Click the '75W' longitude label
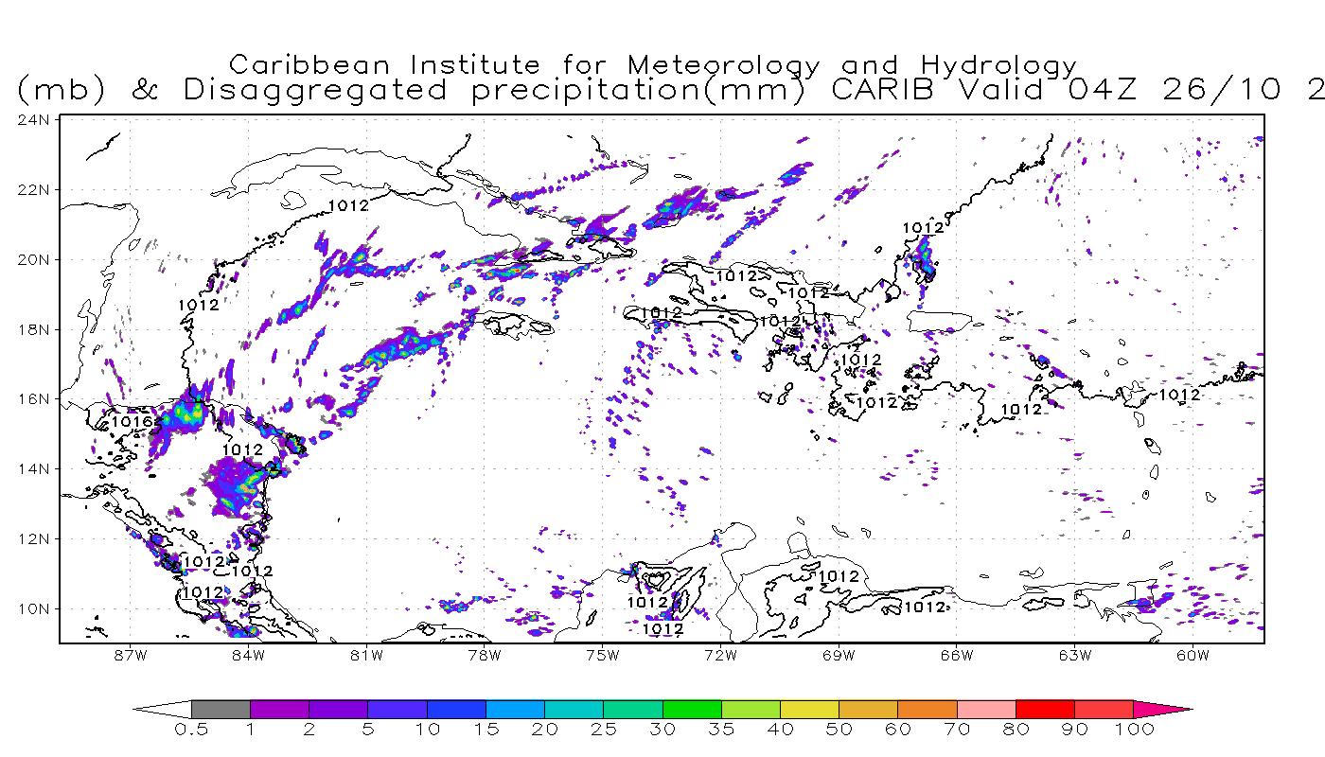This screenshot has width=1325, height=757. point(602,656)
